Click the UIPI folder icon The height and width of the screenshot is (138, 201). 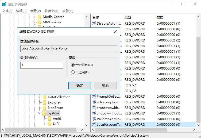tap(50, 124)
